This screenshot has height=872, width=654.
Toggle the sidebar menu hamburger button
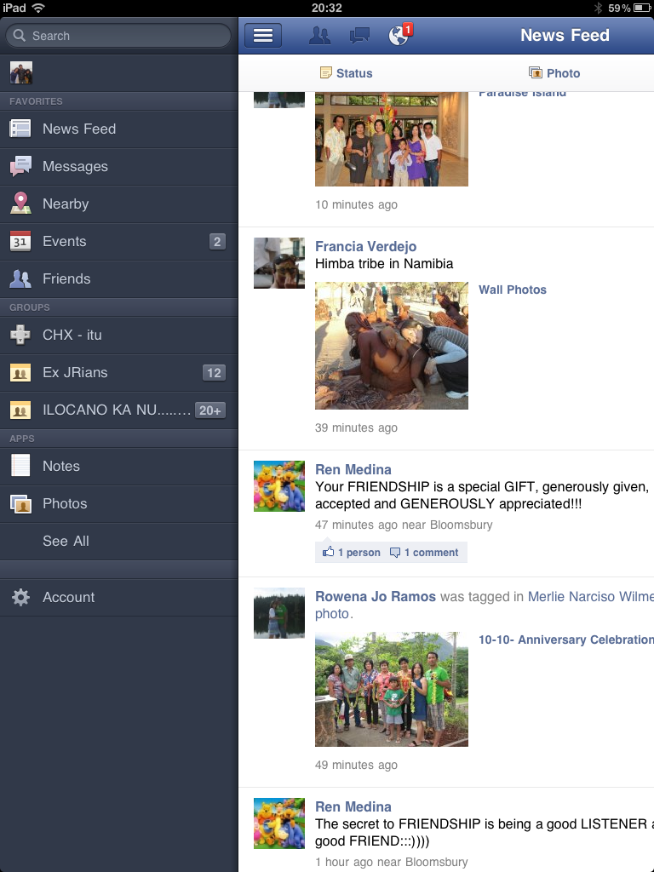point(263,36)
